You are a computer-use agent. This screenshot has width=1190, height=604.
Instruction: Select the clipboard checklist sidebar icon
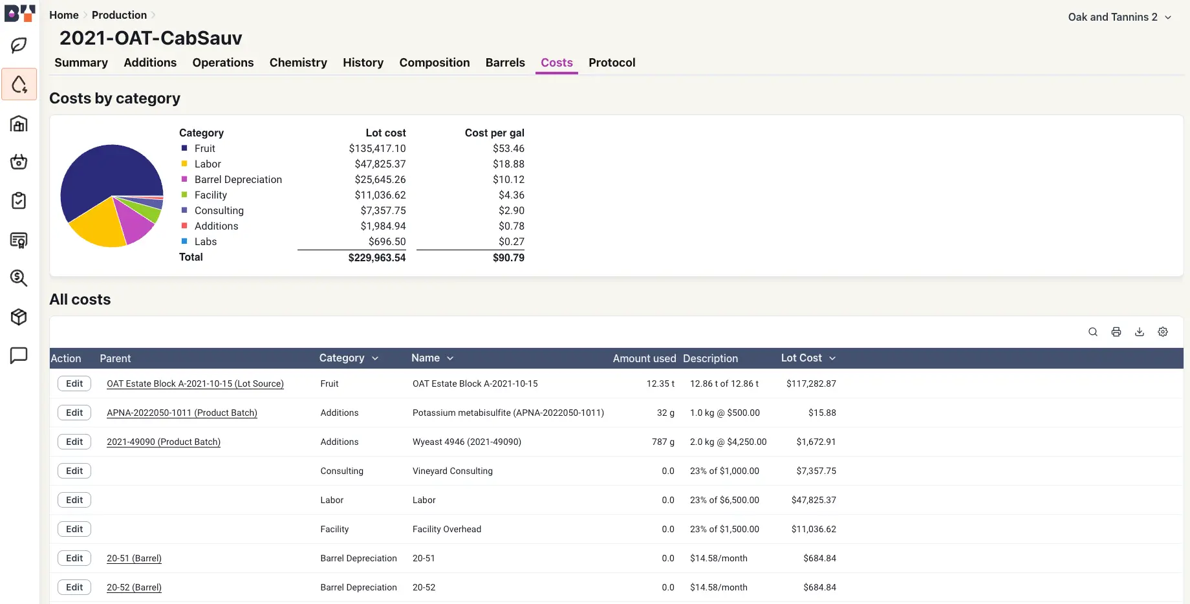tap(19, 200)
